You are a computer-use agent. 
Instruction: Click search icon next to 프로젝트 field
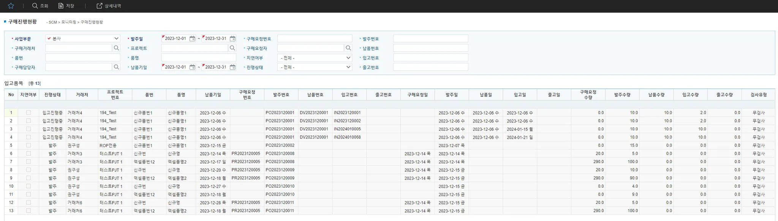[232, 48]
